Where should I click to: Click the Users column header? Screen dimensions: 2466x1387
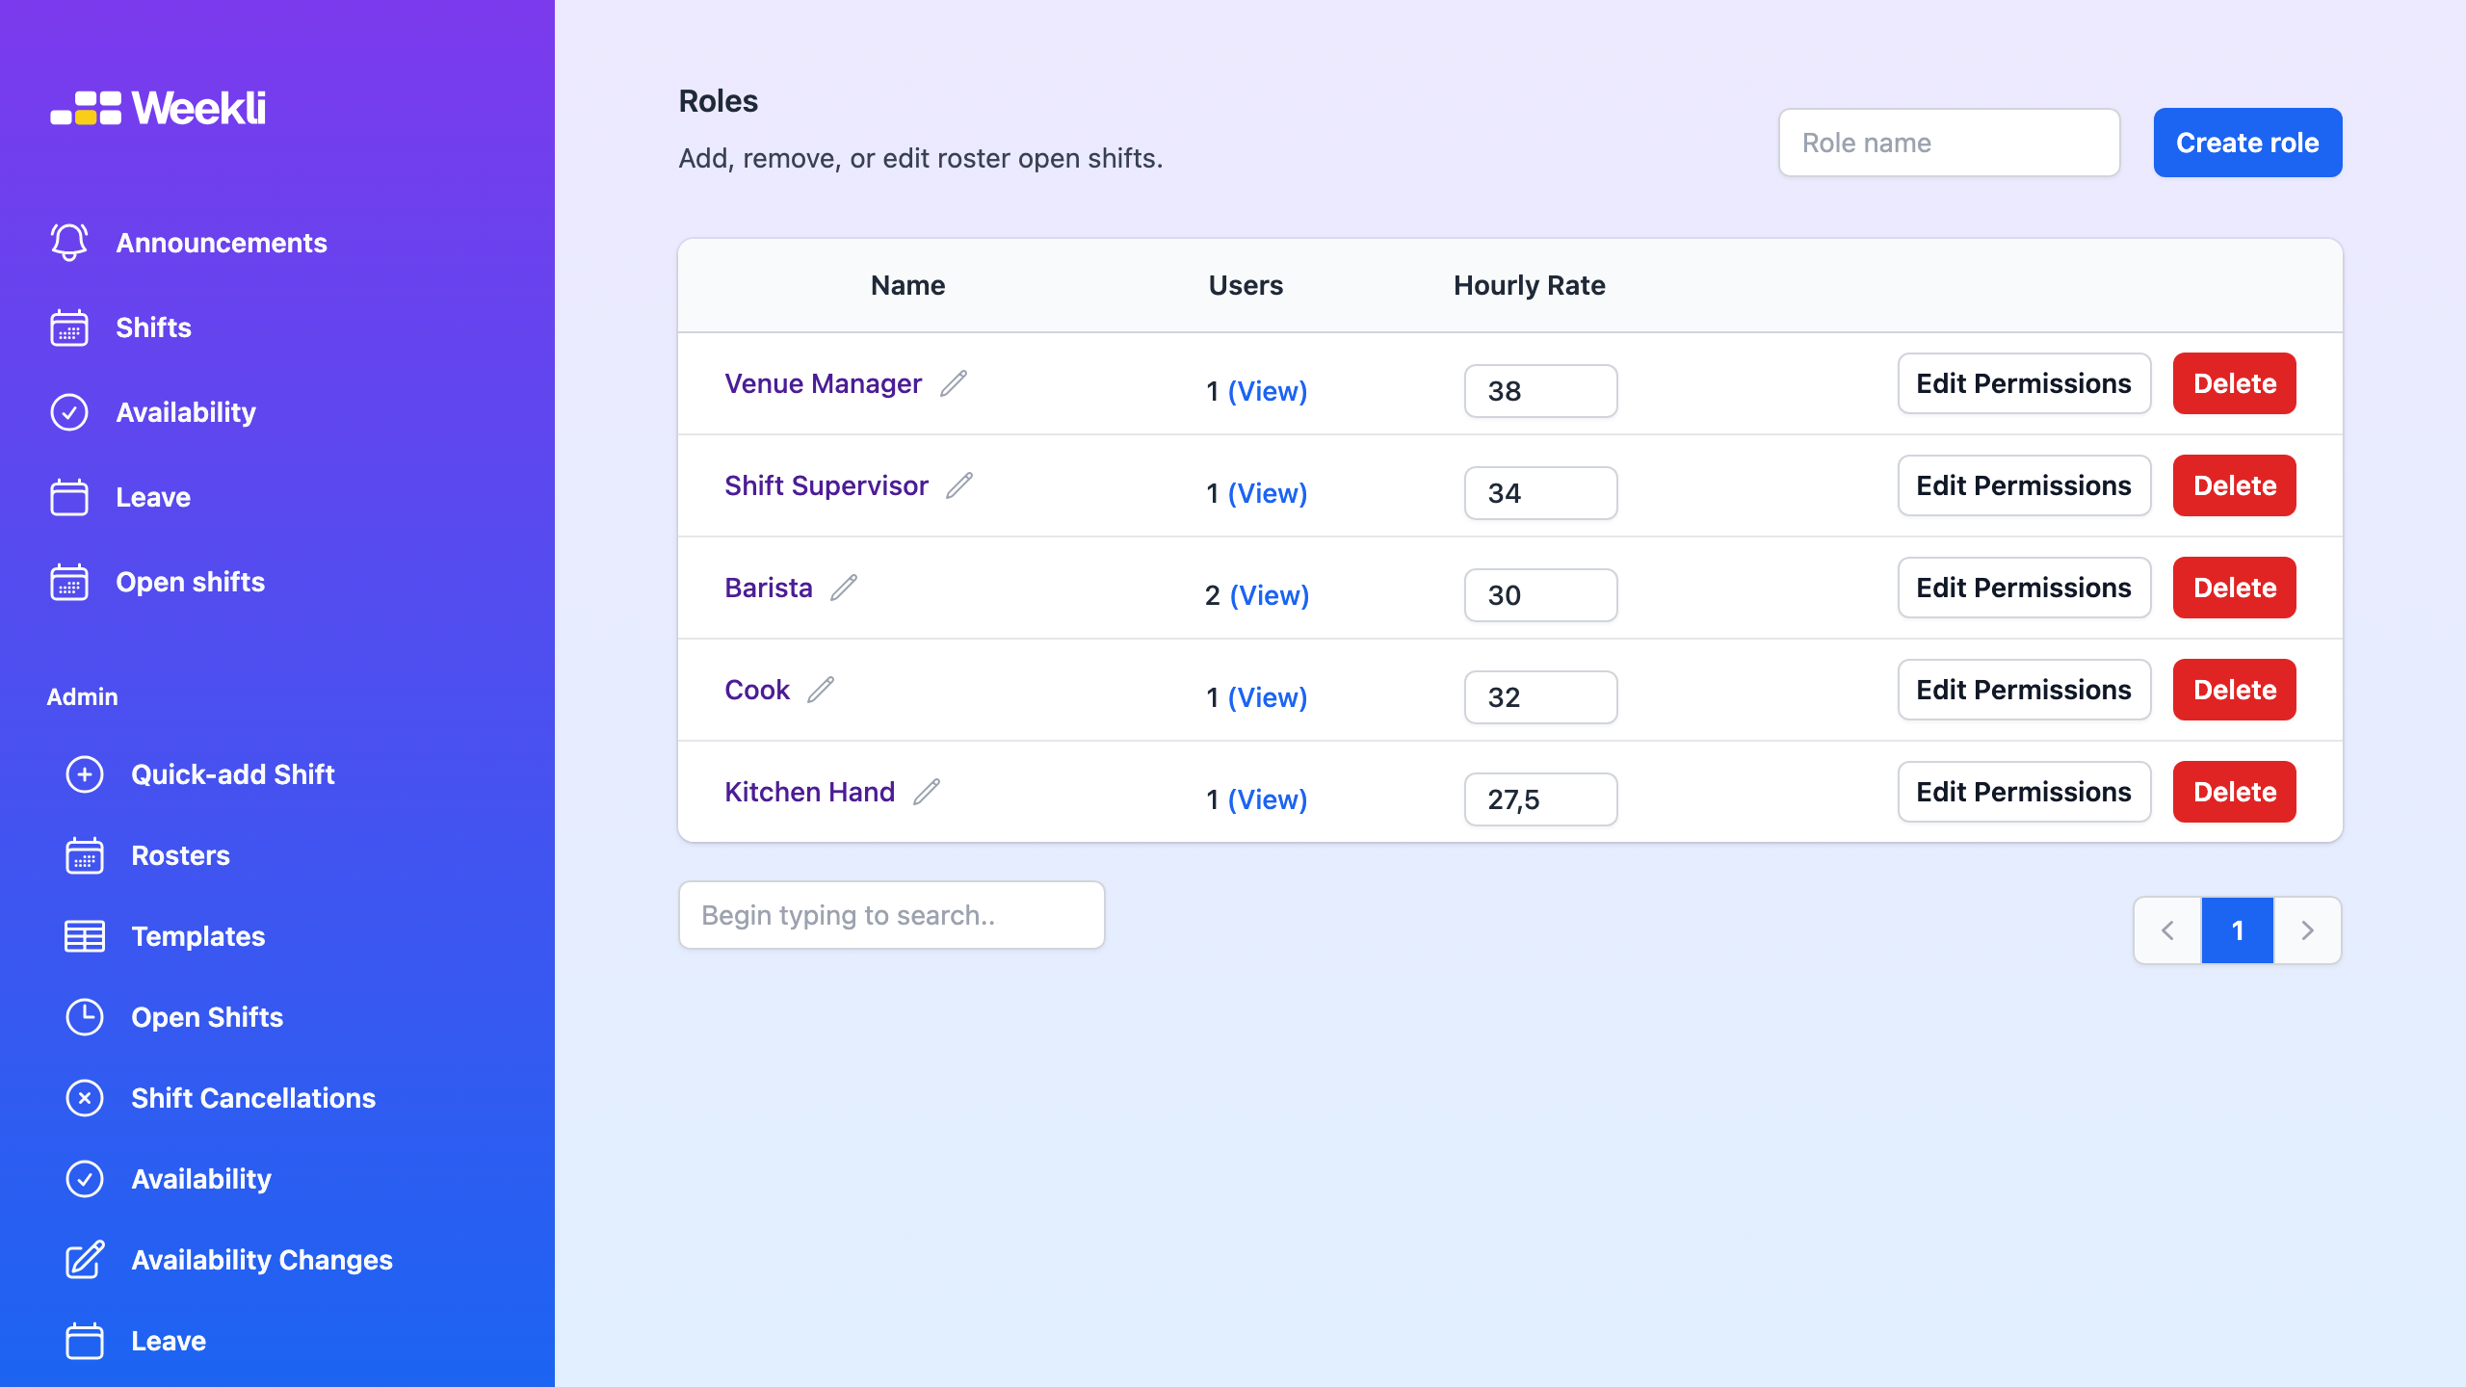click(x=1246, y=285)
